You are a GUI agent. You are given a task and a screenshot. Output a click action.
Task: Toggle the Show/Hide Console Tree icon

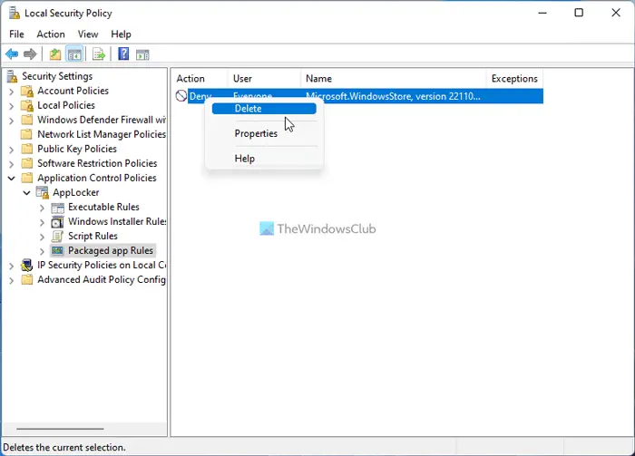click(74, 53)
